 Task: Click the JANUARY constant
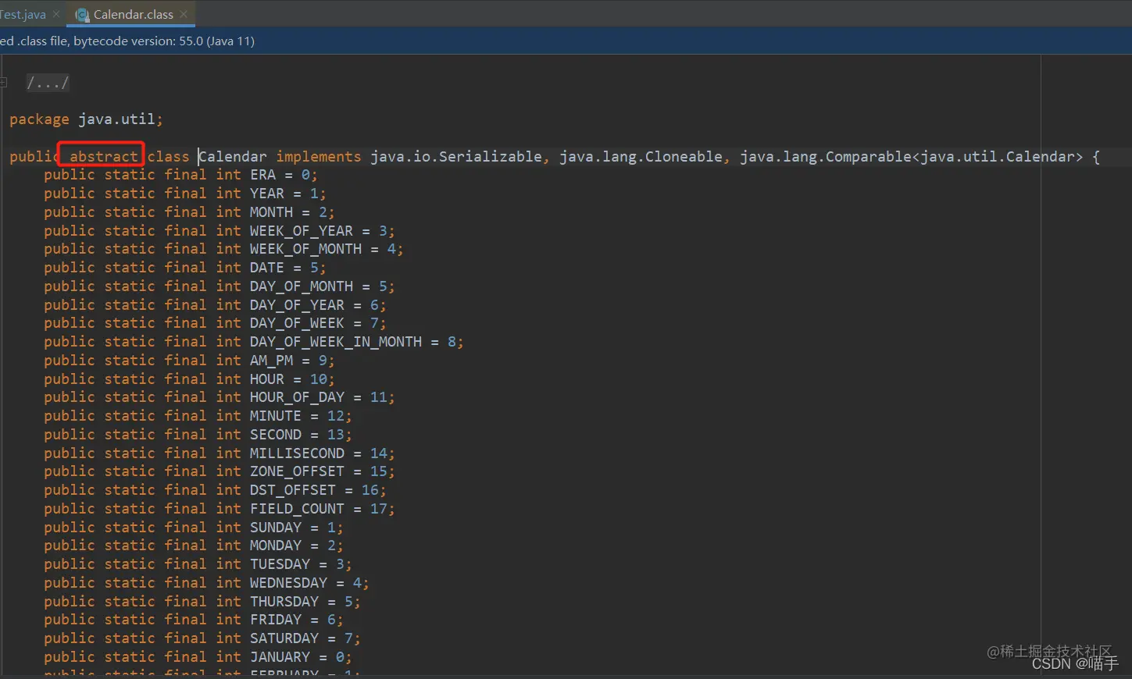[x=280, y=657]
